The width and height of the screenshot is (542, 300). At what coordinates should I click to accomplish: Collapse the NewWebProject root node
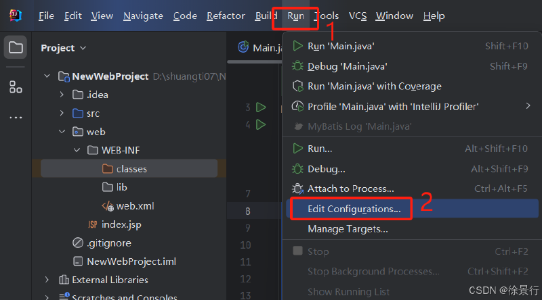click(x=47, y=76)
